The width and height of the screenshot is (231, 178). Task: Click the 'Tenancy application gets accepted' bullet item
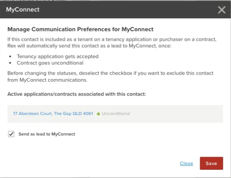tap(58, 56)
